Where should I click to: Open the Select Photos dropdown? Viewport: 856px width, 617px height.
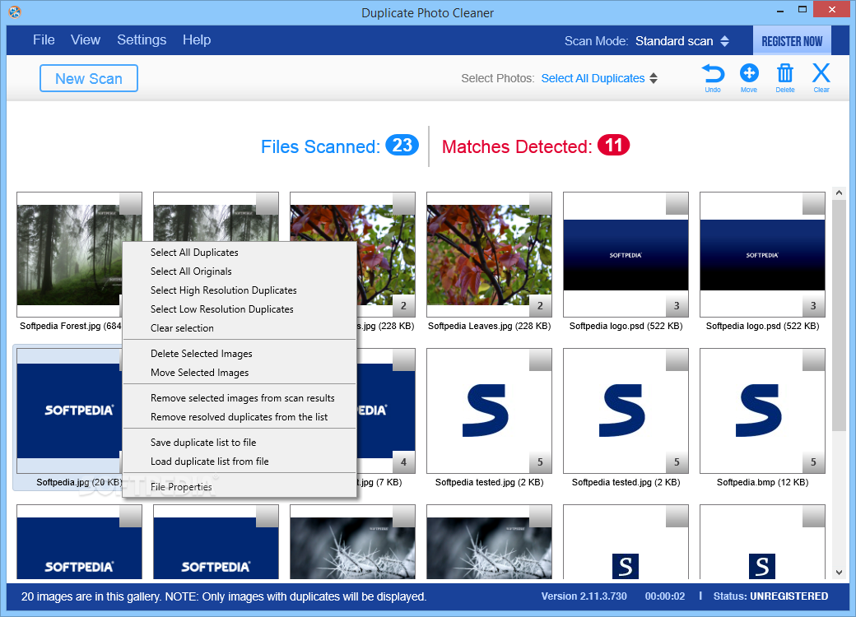coord(599,78)
